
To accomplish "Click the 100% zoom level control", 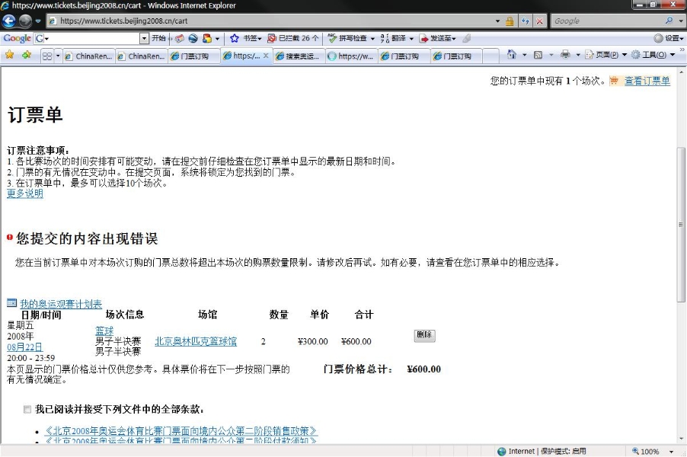I will click(x=645, y=452).
